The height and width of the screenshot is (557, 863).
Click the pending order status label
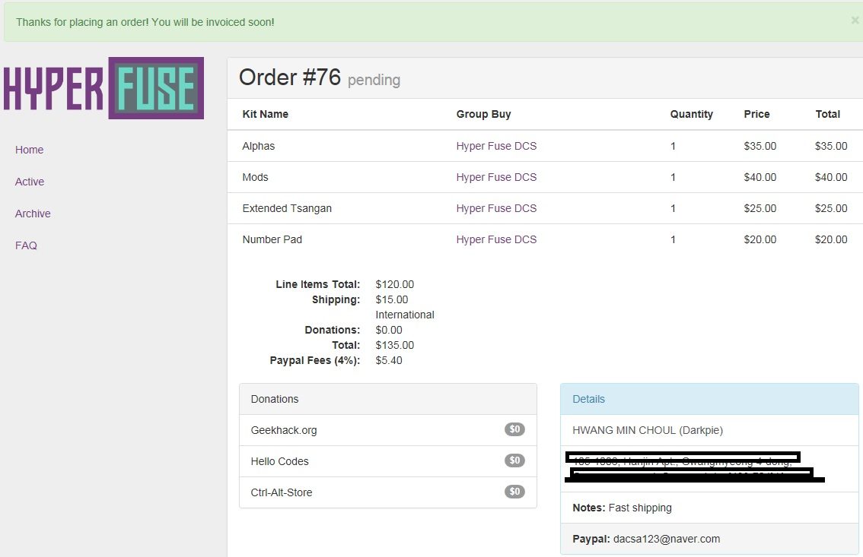(x=374, y=81)
